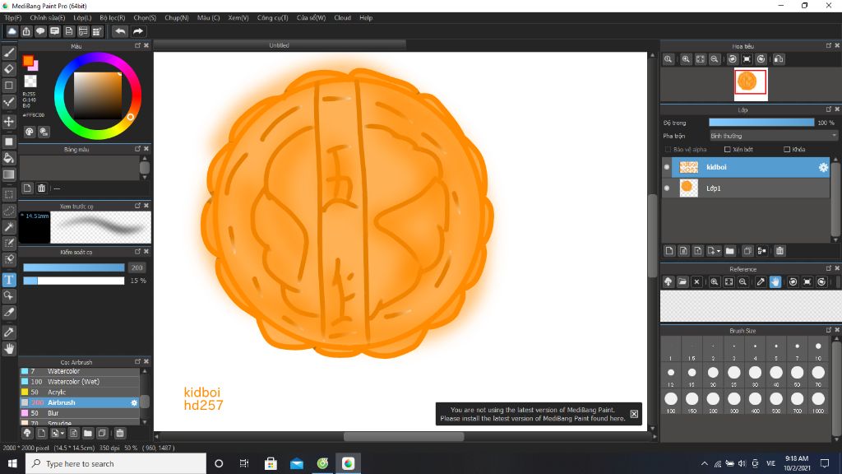Select the Bucket fill tool
The height and width of the screenshot is (474, 842).
(9, 158)
